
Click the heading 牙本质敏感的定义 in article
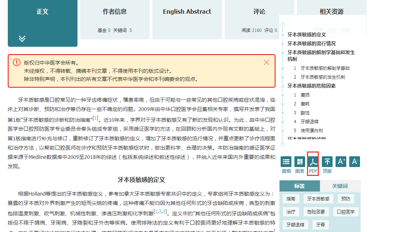click(141, 180)
